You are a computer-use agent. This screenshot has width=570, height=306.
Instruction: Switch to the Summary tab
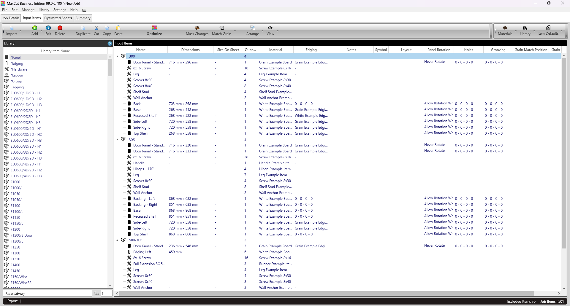(x=83, y=18)
